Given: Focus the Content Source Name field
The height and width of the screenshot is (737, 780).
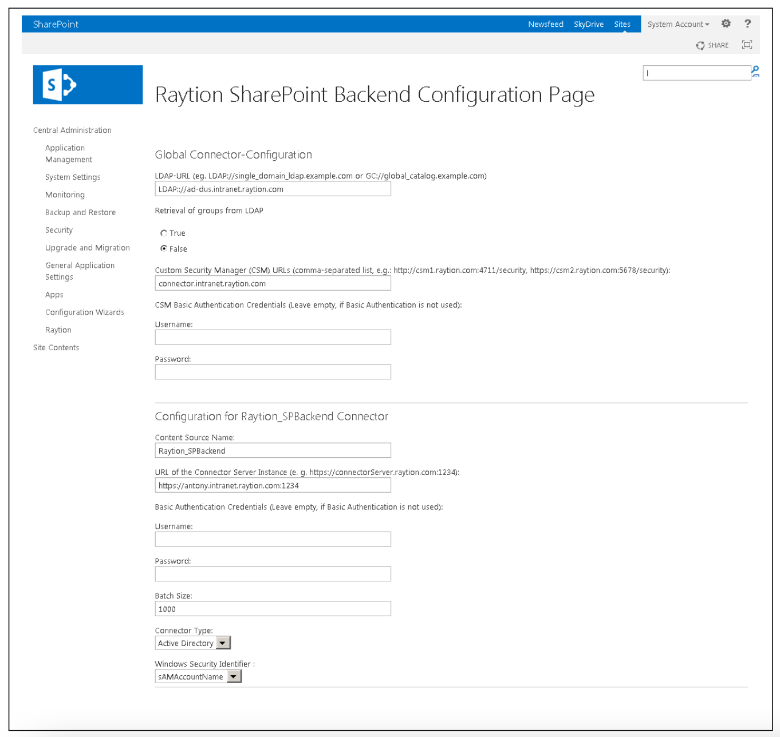Looking at the screenshot, I should (273, 451).
